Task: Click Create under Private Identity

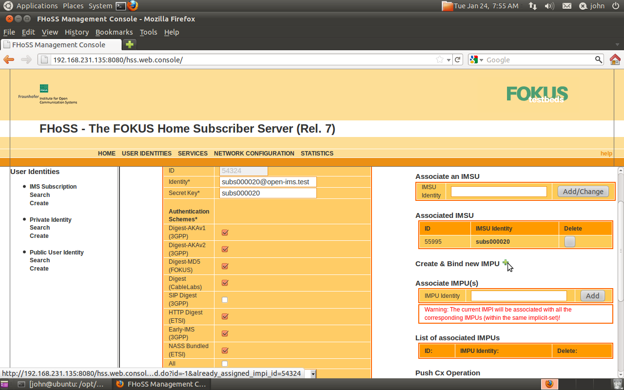Action: coord(39,236)
